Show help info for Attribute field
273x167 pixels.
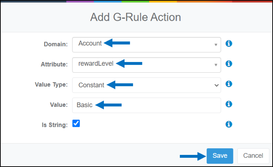point(229,64)
